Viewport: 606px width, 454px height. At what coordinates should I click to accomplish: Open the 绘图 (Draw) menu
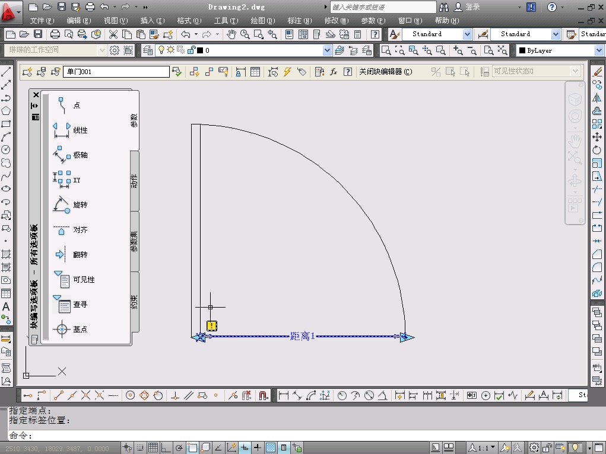tap(262, 20)
